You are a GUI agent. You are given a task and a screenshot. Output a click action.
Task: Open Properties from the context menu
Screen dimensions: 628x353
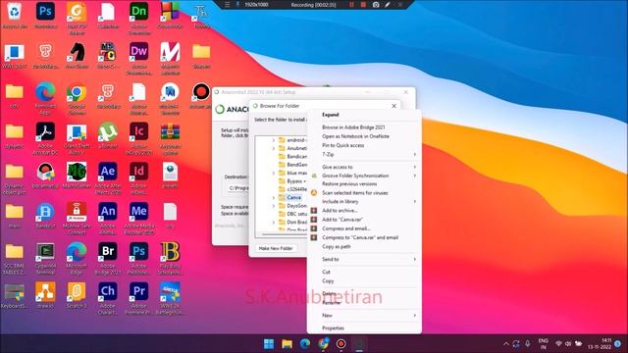click(x=364, y=328)
